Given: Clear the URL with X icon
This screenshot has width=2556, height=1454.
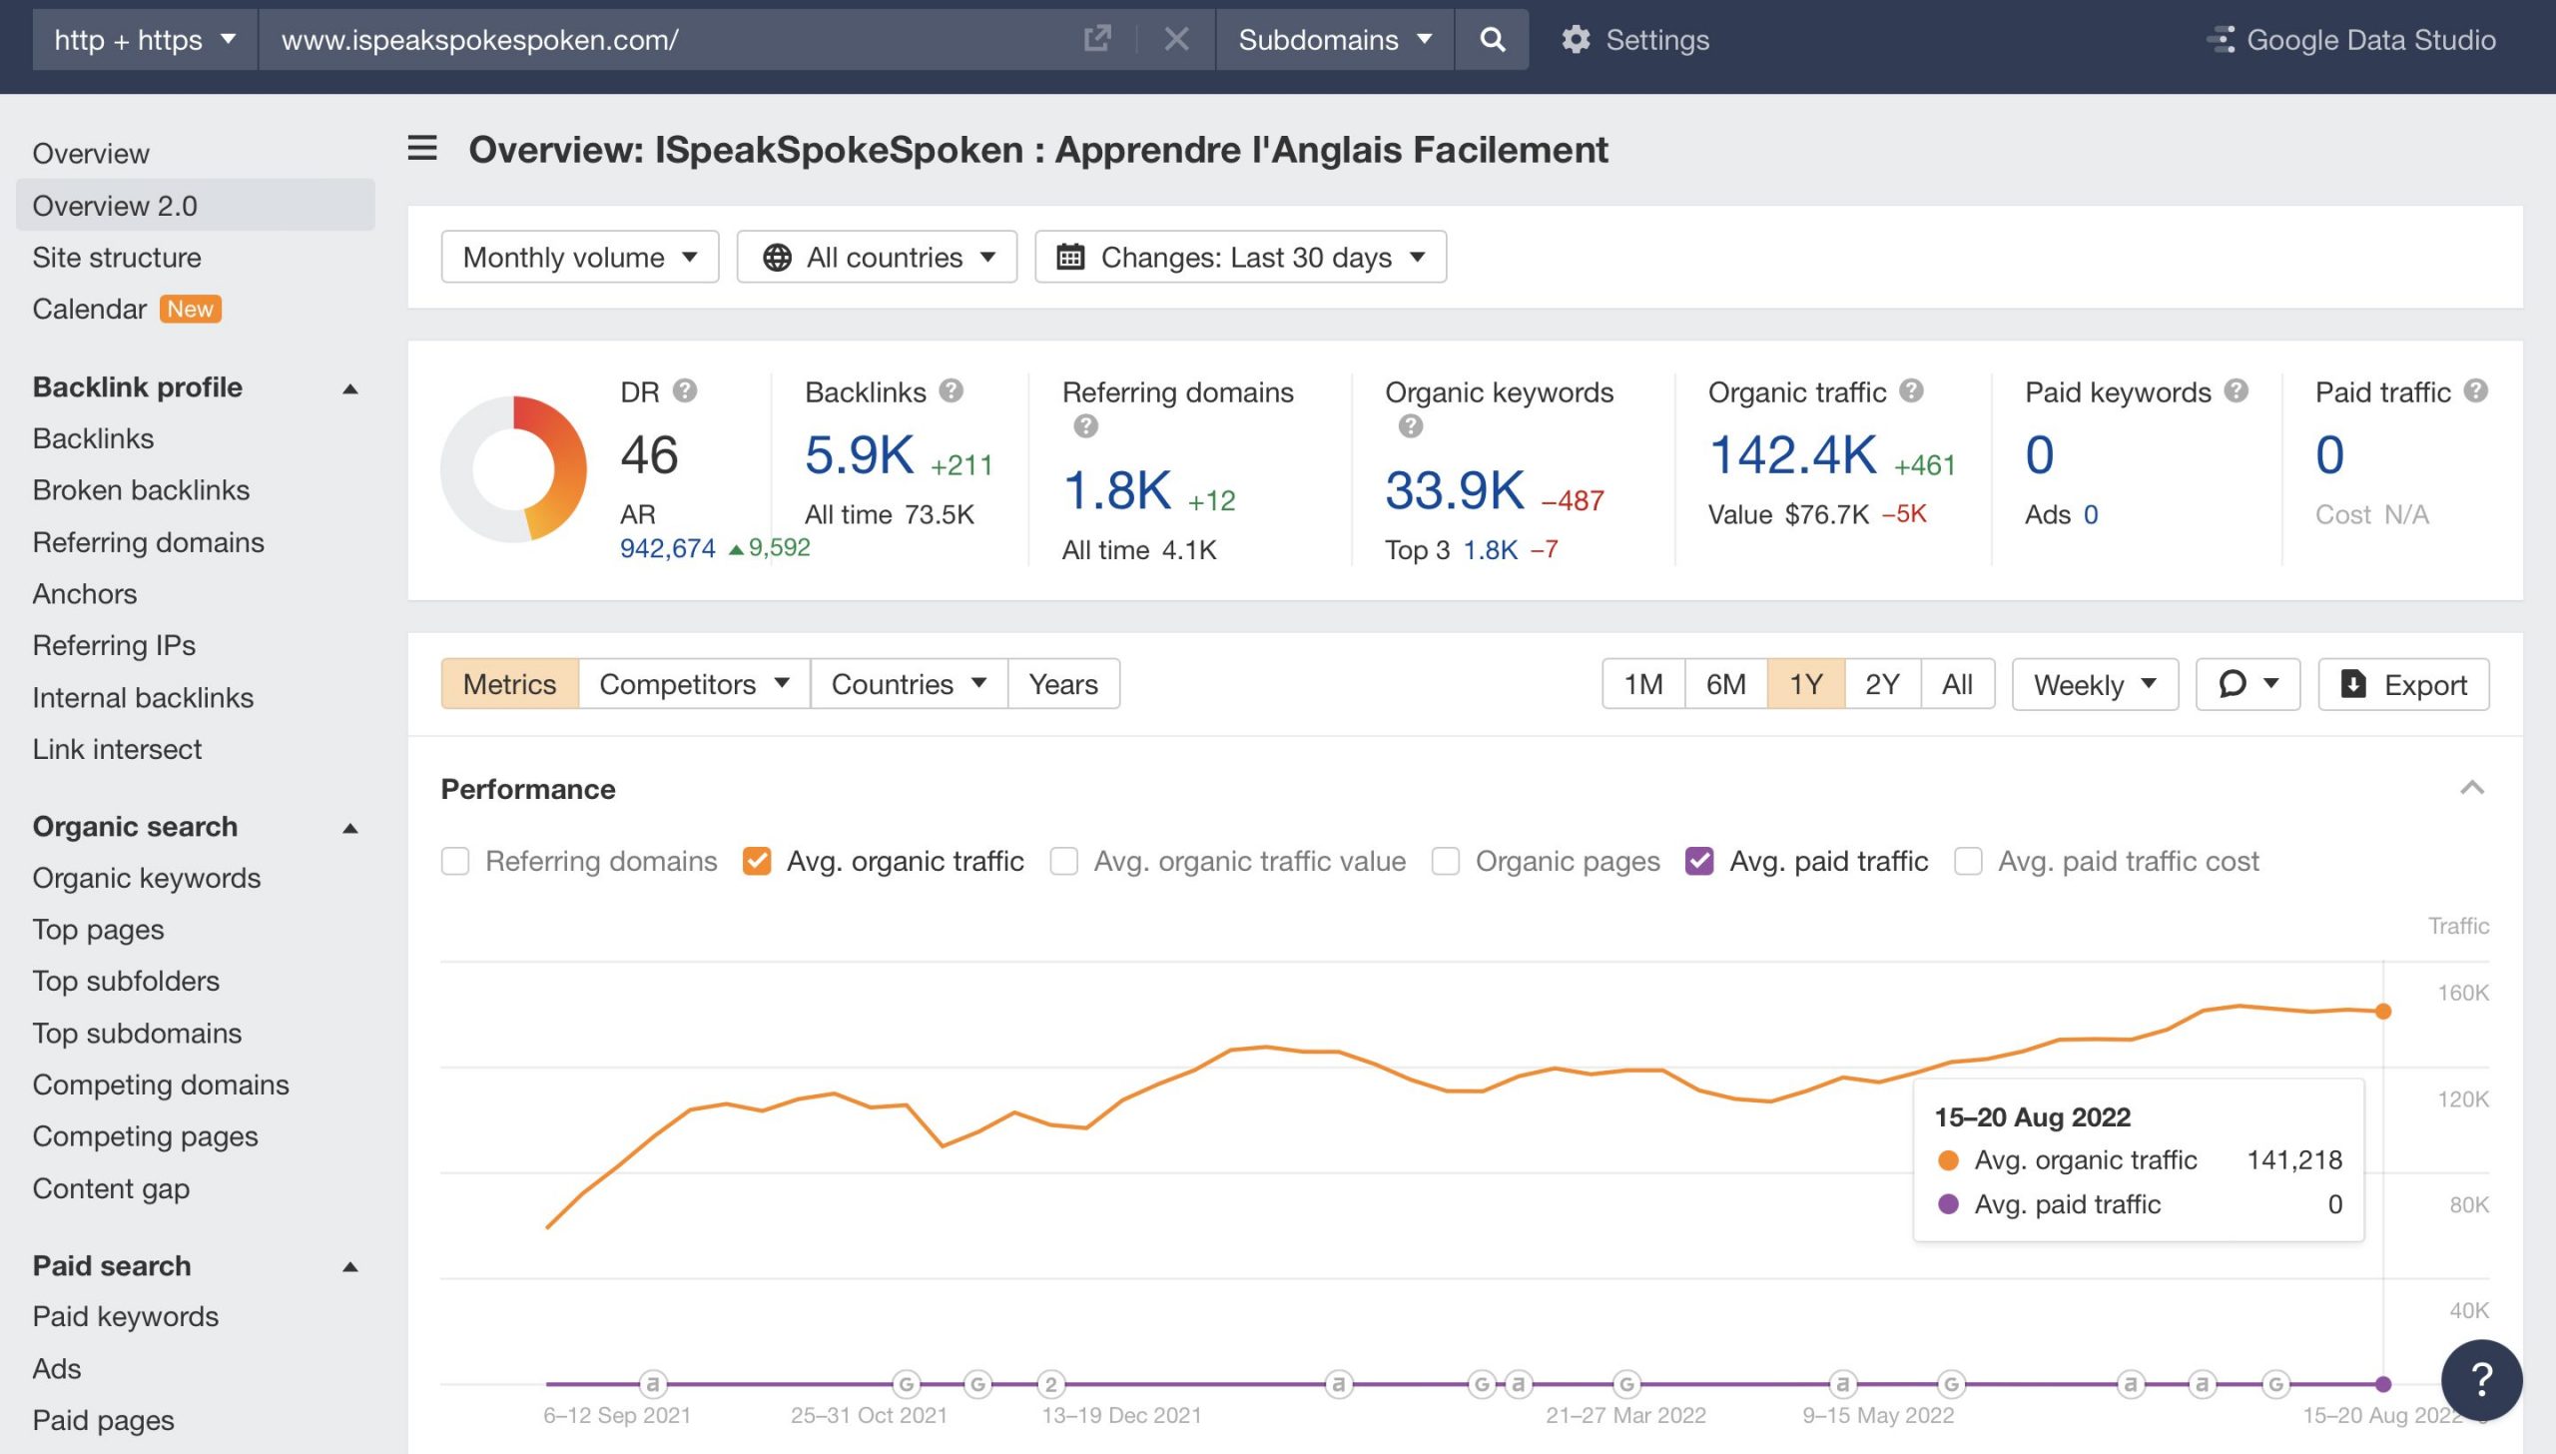Looking at the screenshot, I should pyautogui.click(x=1176, y=39).
